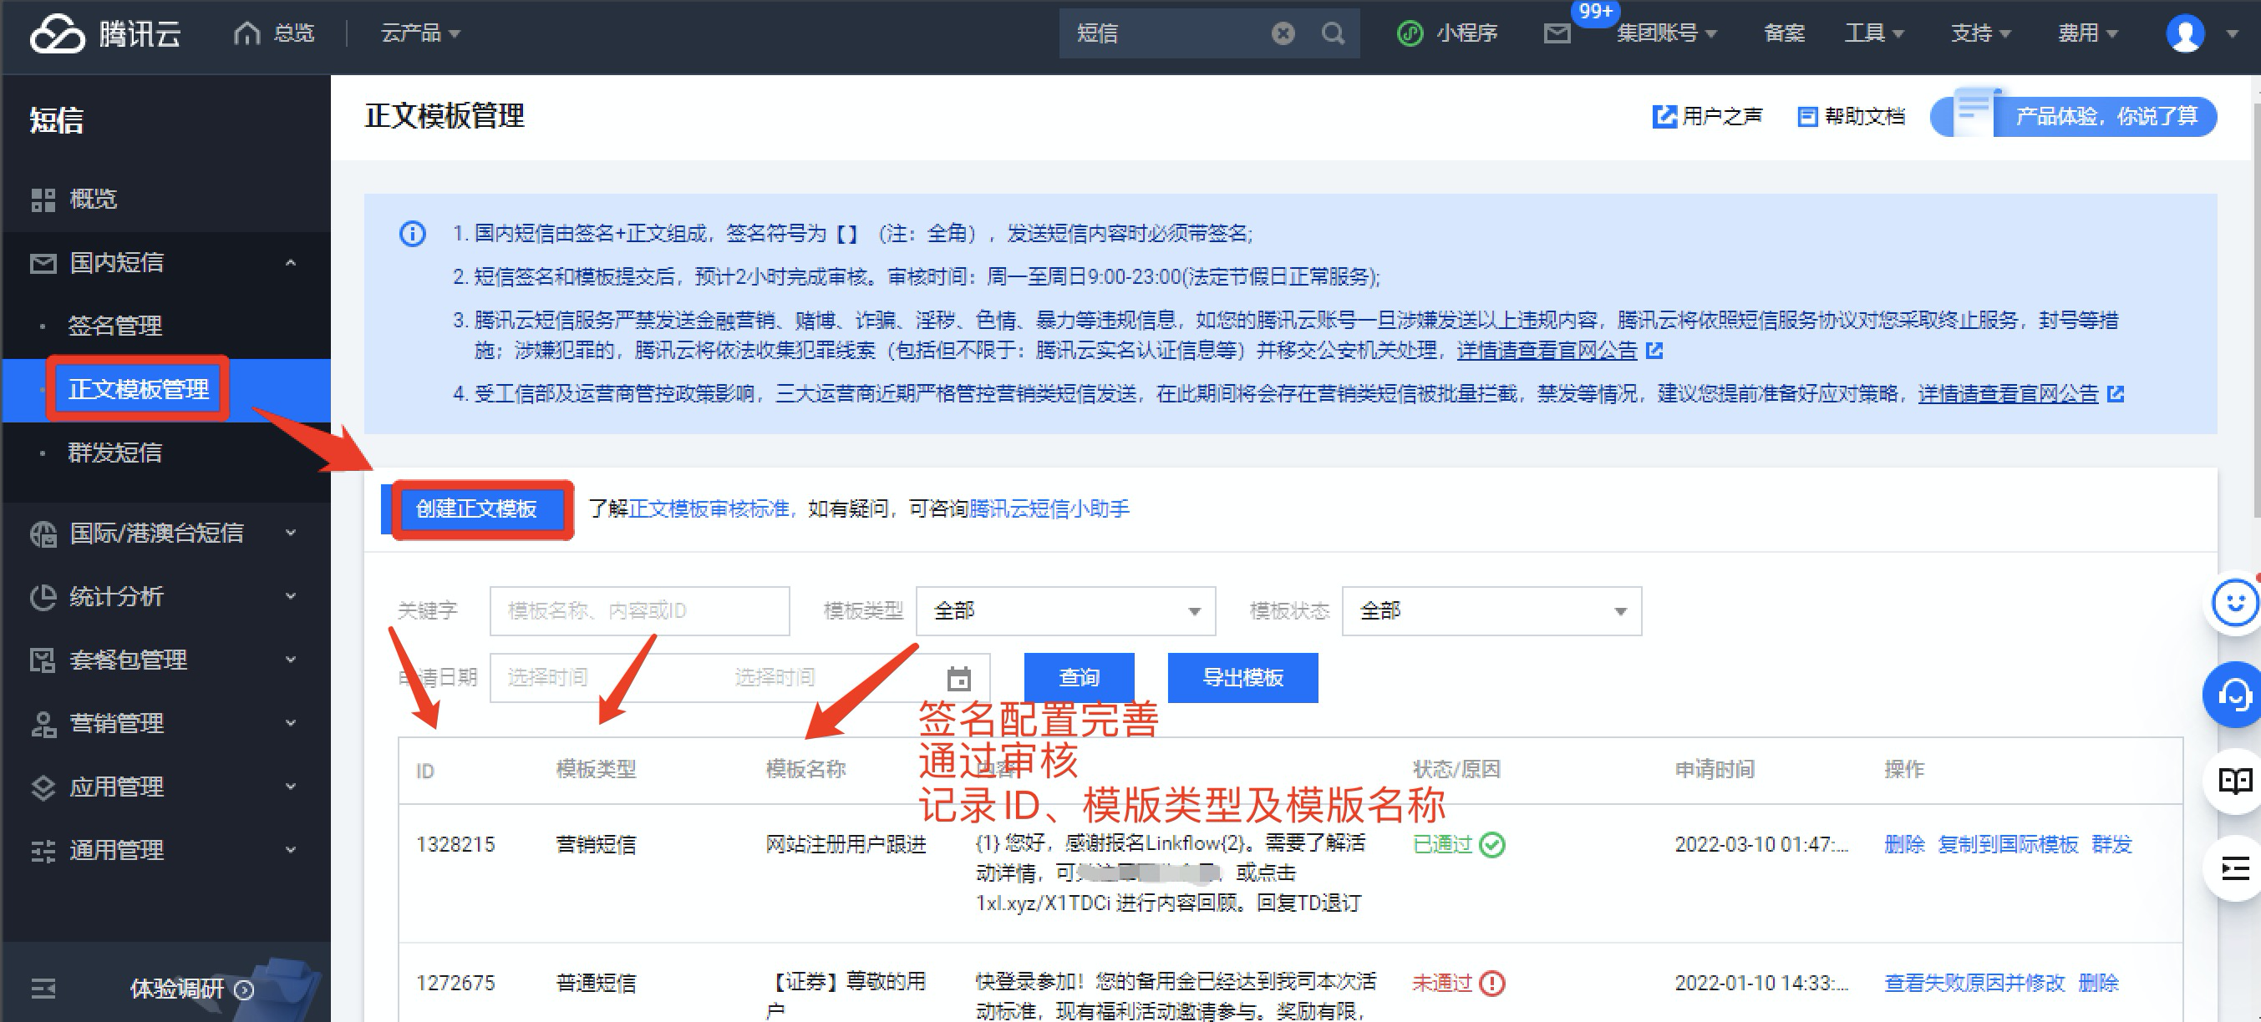Click the Tencent Cloud logo
2261x1022 pixels.
click(105, 33)
